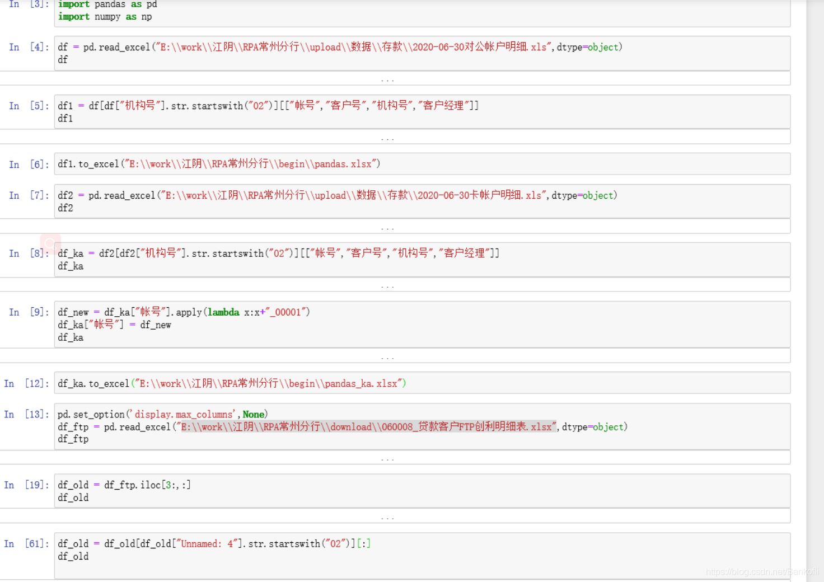Click the In [4] prompt label
The width and height of the screenshot is (824, 582).
pos(29,47)
